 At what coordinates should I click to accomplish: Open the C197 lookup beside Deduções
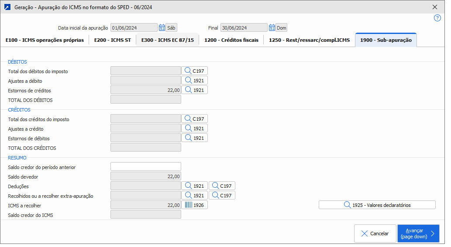tap(222, 186)
